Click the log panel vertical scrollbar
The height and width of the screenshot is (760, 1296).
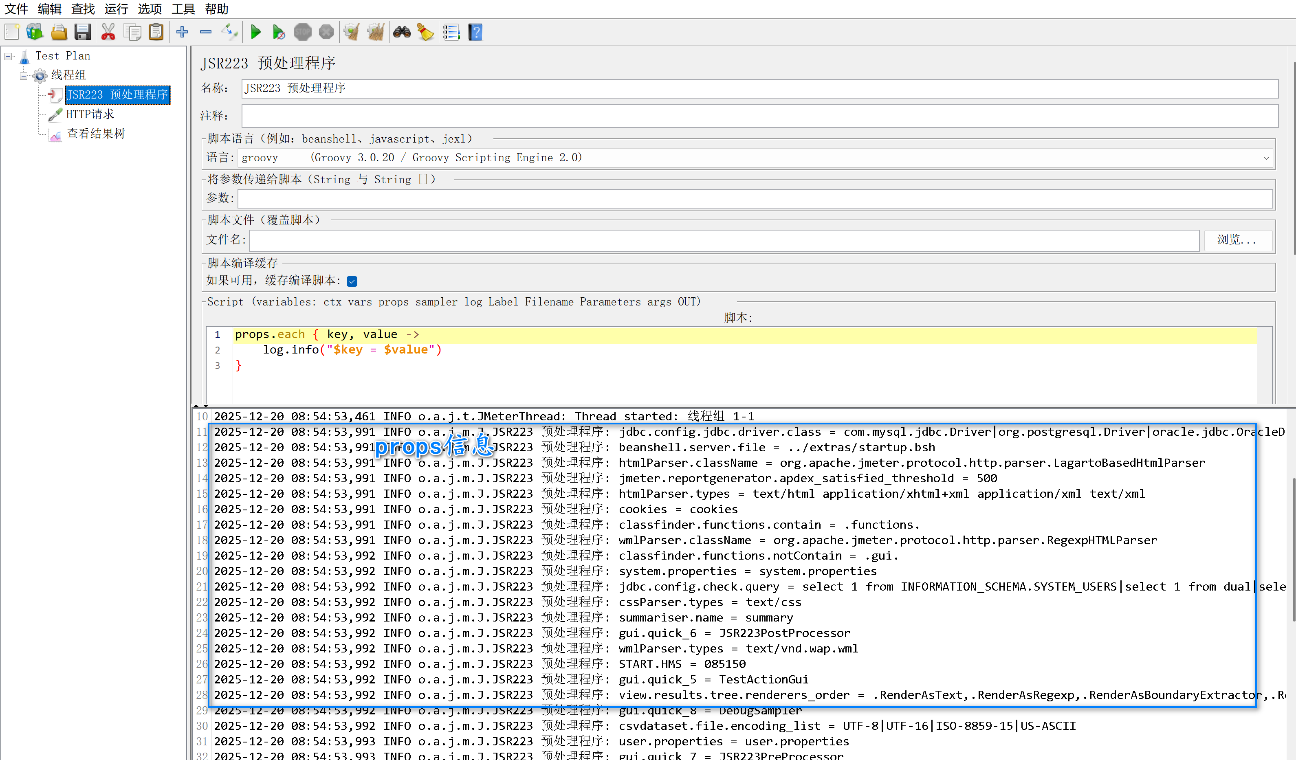[1294, 550]
